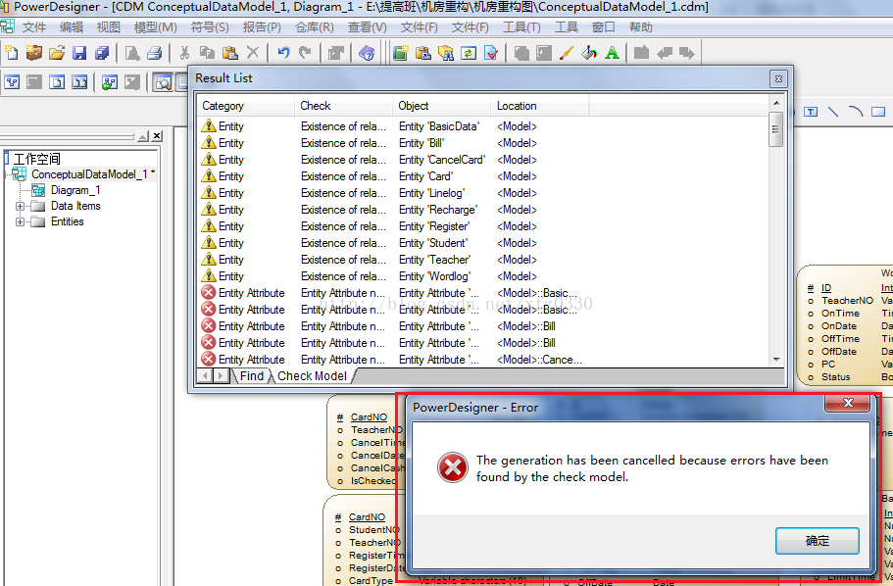Click the Print Preview icon

pos(132,53)
